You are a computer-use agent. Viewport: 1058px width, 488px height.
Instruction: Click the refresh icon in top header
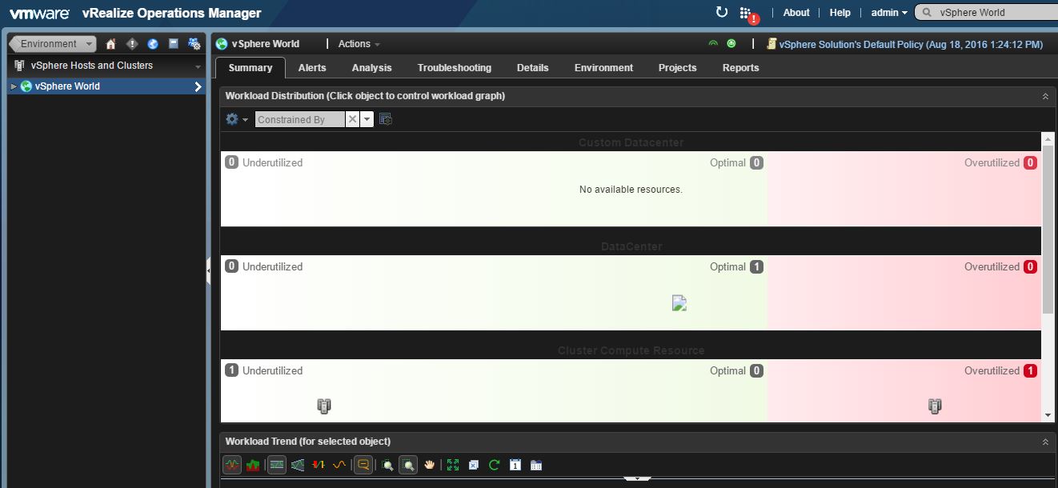(x=721, y=12)
